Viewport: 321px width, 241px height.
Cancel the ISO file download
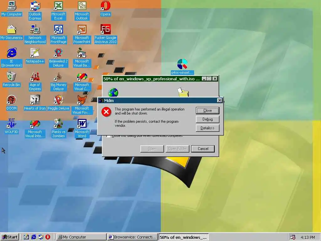point(203,149)
